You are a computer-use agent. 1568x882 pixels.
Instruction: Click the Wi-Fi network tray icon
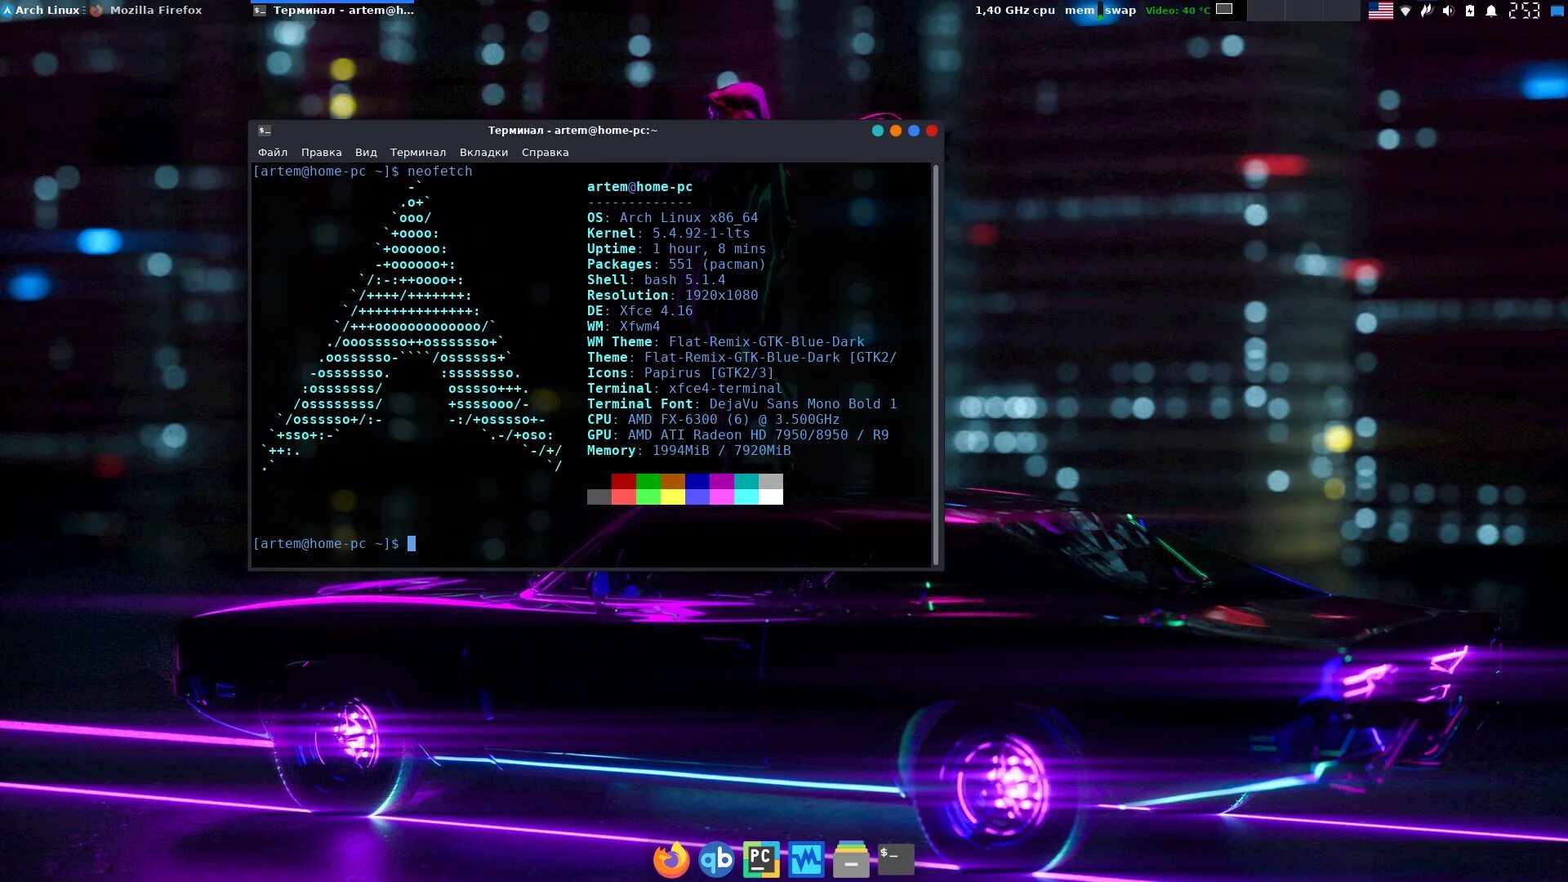pyautogui.click(x=1405, y=11)
